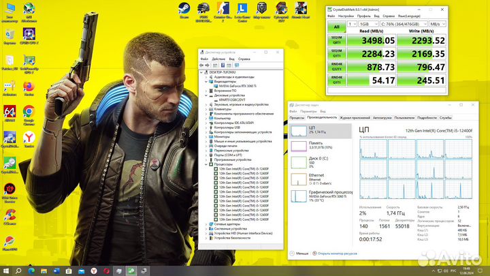The width and height of the screenshot is (490, 276).
Task: Collapse Видеоадаптеры node in Device Manager
Action: [206, 81]
